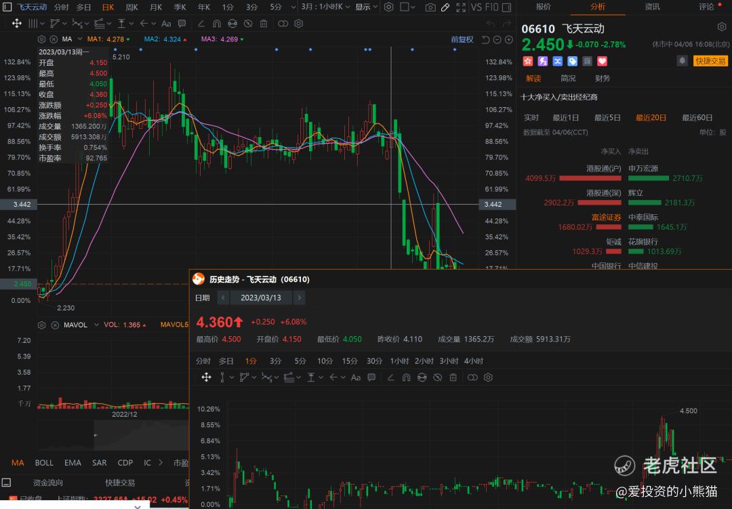Expand more minute intervals arrow after 5分
The height and width of the screenshot is (509, 732).
(293, 7)
